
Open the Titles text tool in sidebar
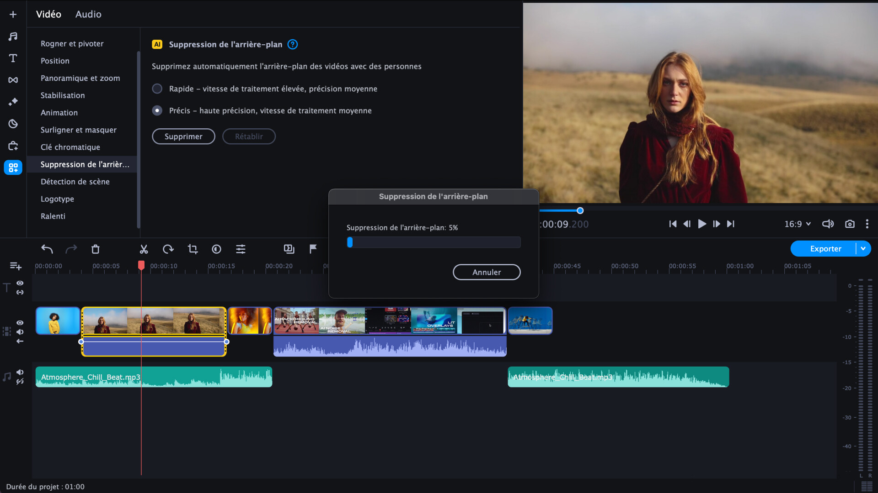click(x=13, y=58)
